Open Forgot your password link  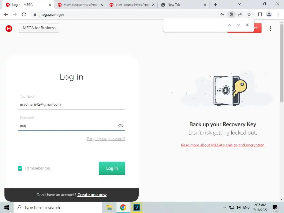pos(106,139)
